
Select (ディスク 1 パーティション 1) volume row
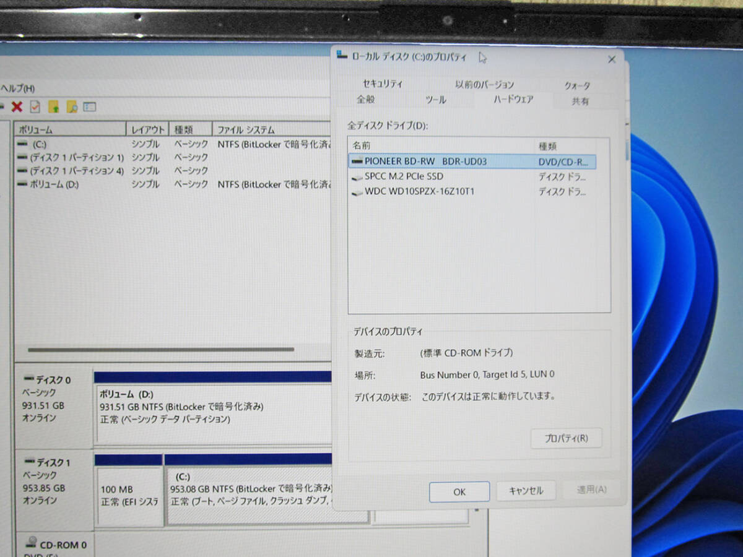coord(173,157)
